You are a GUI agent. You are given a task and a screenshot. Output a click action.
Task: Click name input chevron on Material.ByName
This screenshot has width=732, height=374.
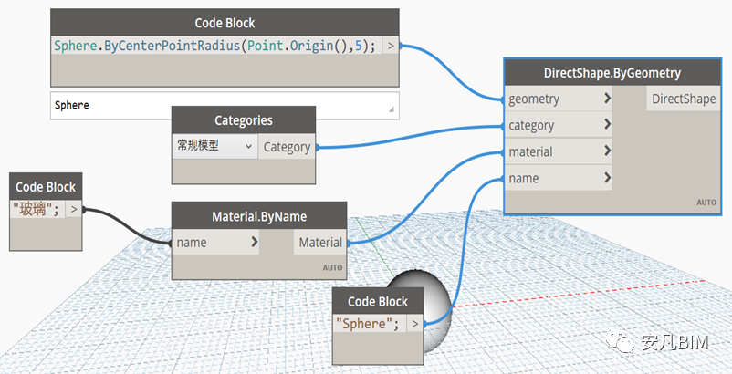(254, 243)
